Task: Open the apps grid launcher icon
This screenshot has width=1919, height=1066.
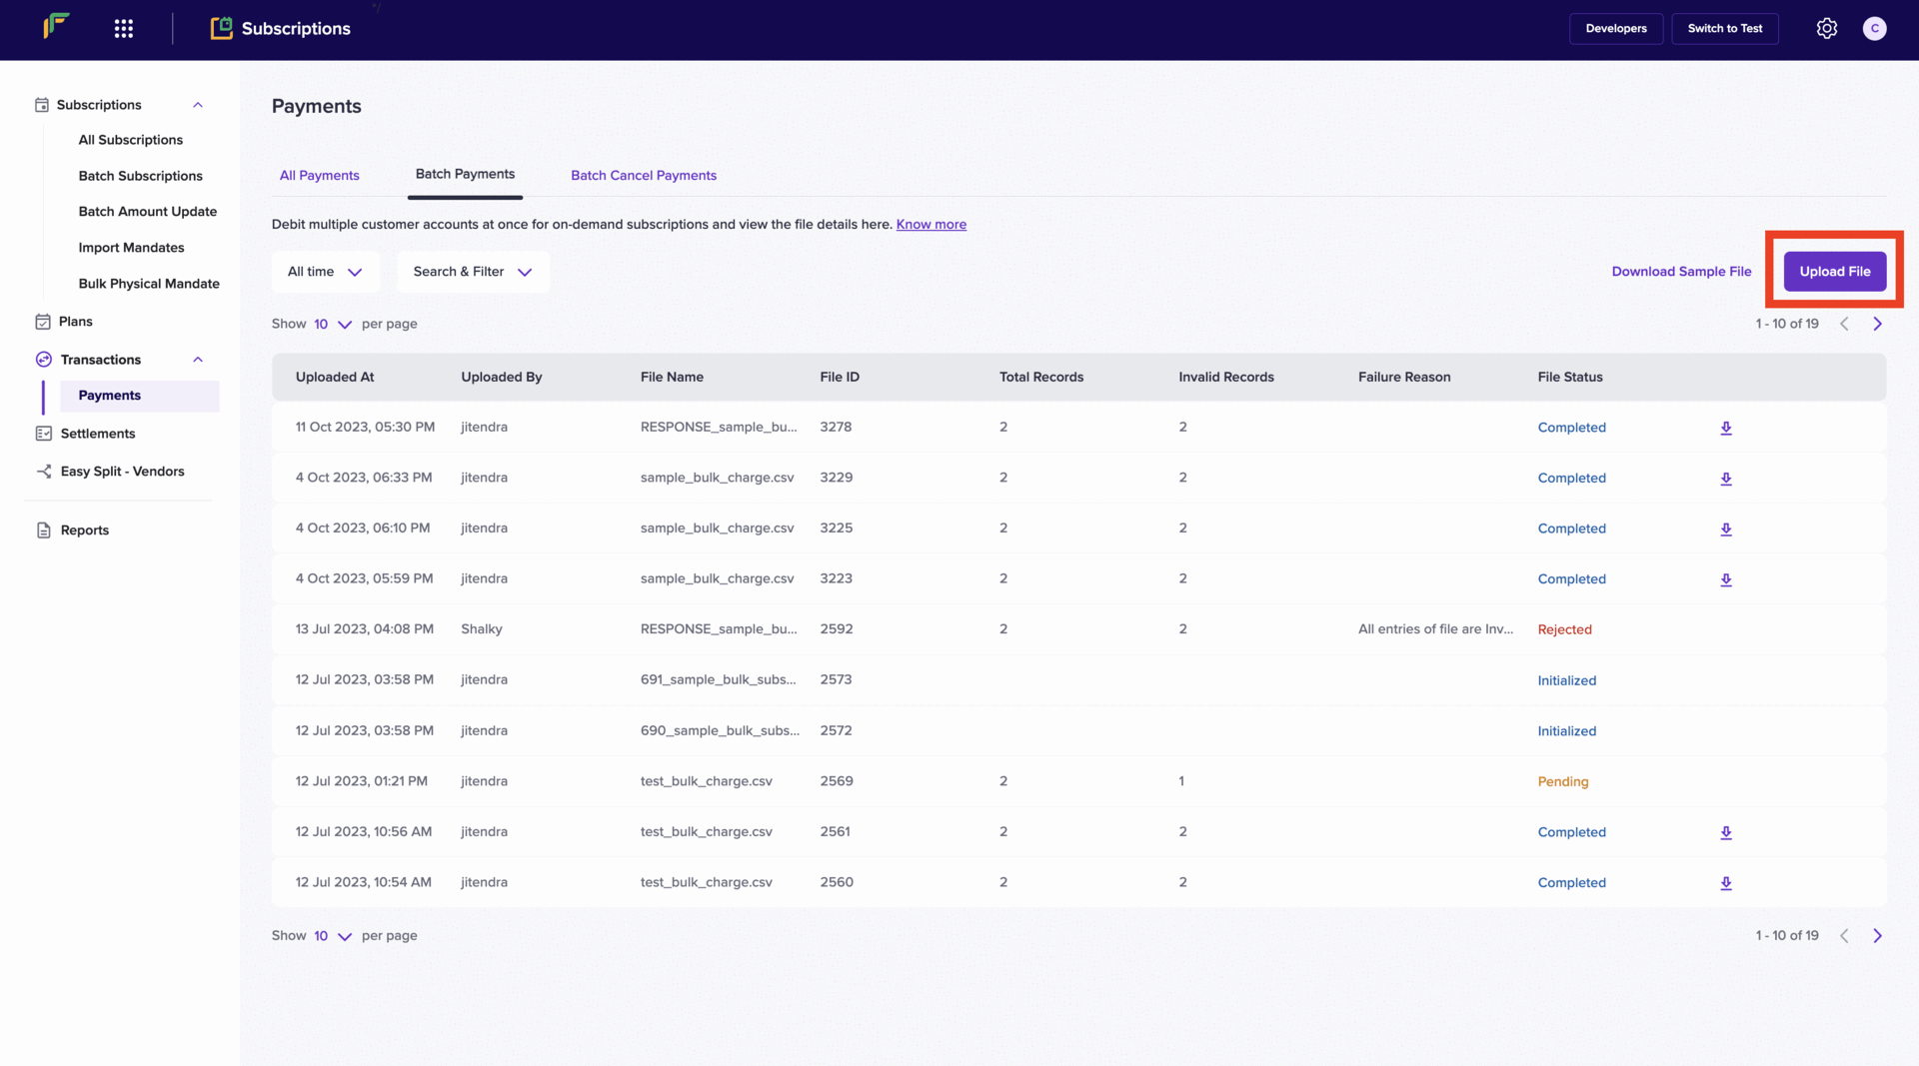Action: [124, 29]
